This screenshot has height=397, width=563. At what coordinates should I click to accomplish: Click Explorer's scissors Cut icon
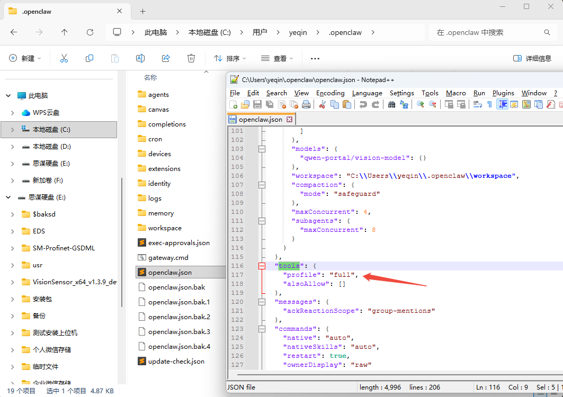(x=64, y=58)
